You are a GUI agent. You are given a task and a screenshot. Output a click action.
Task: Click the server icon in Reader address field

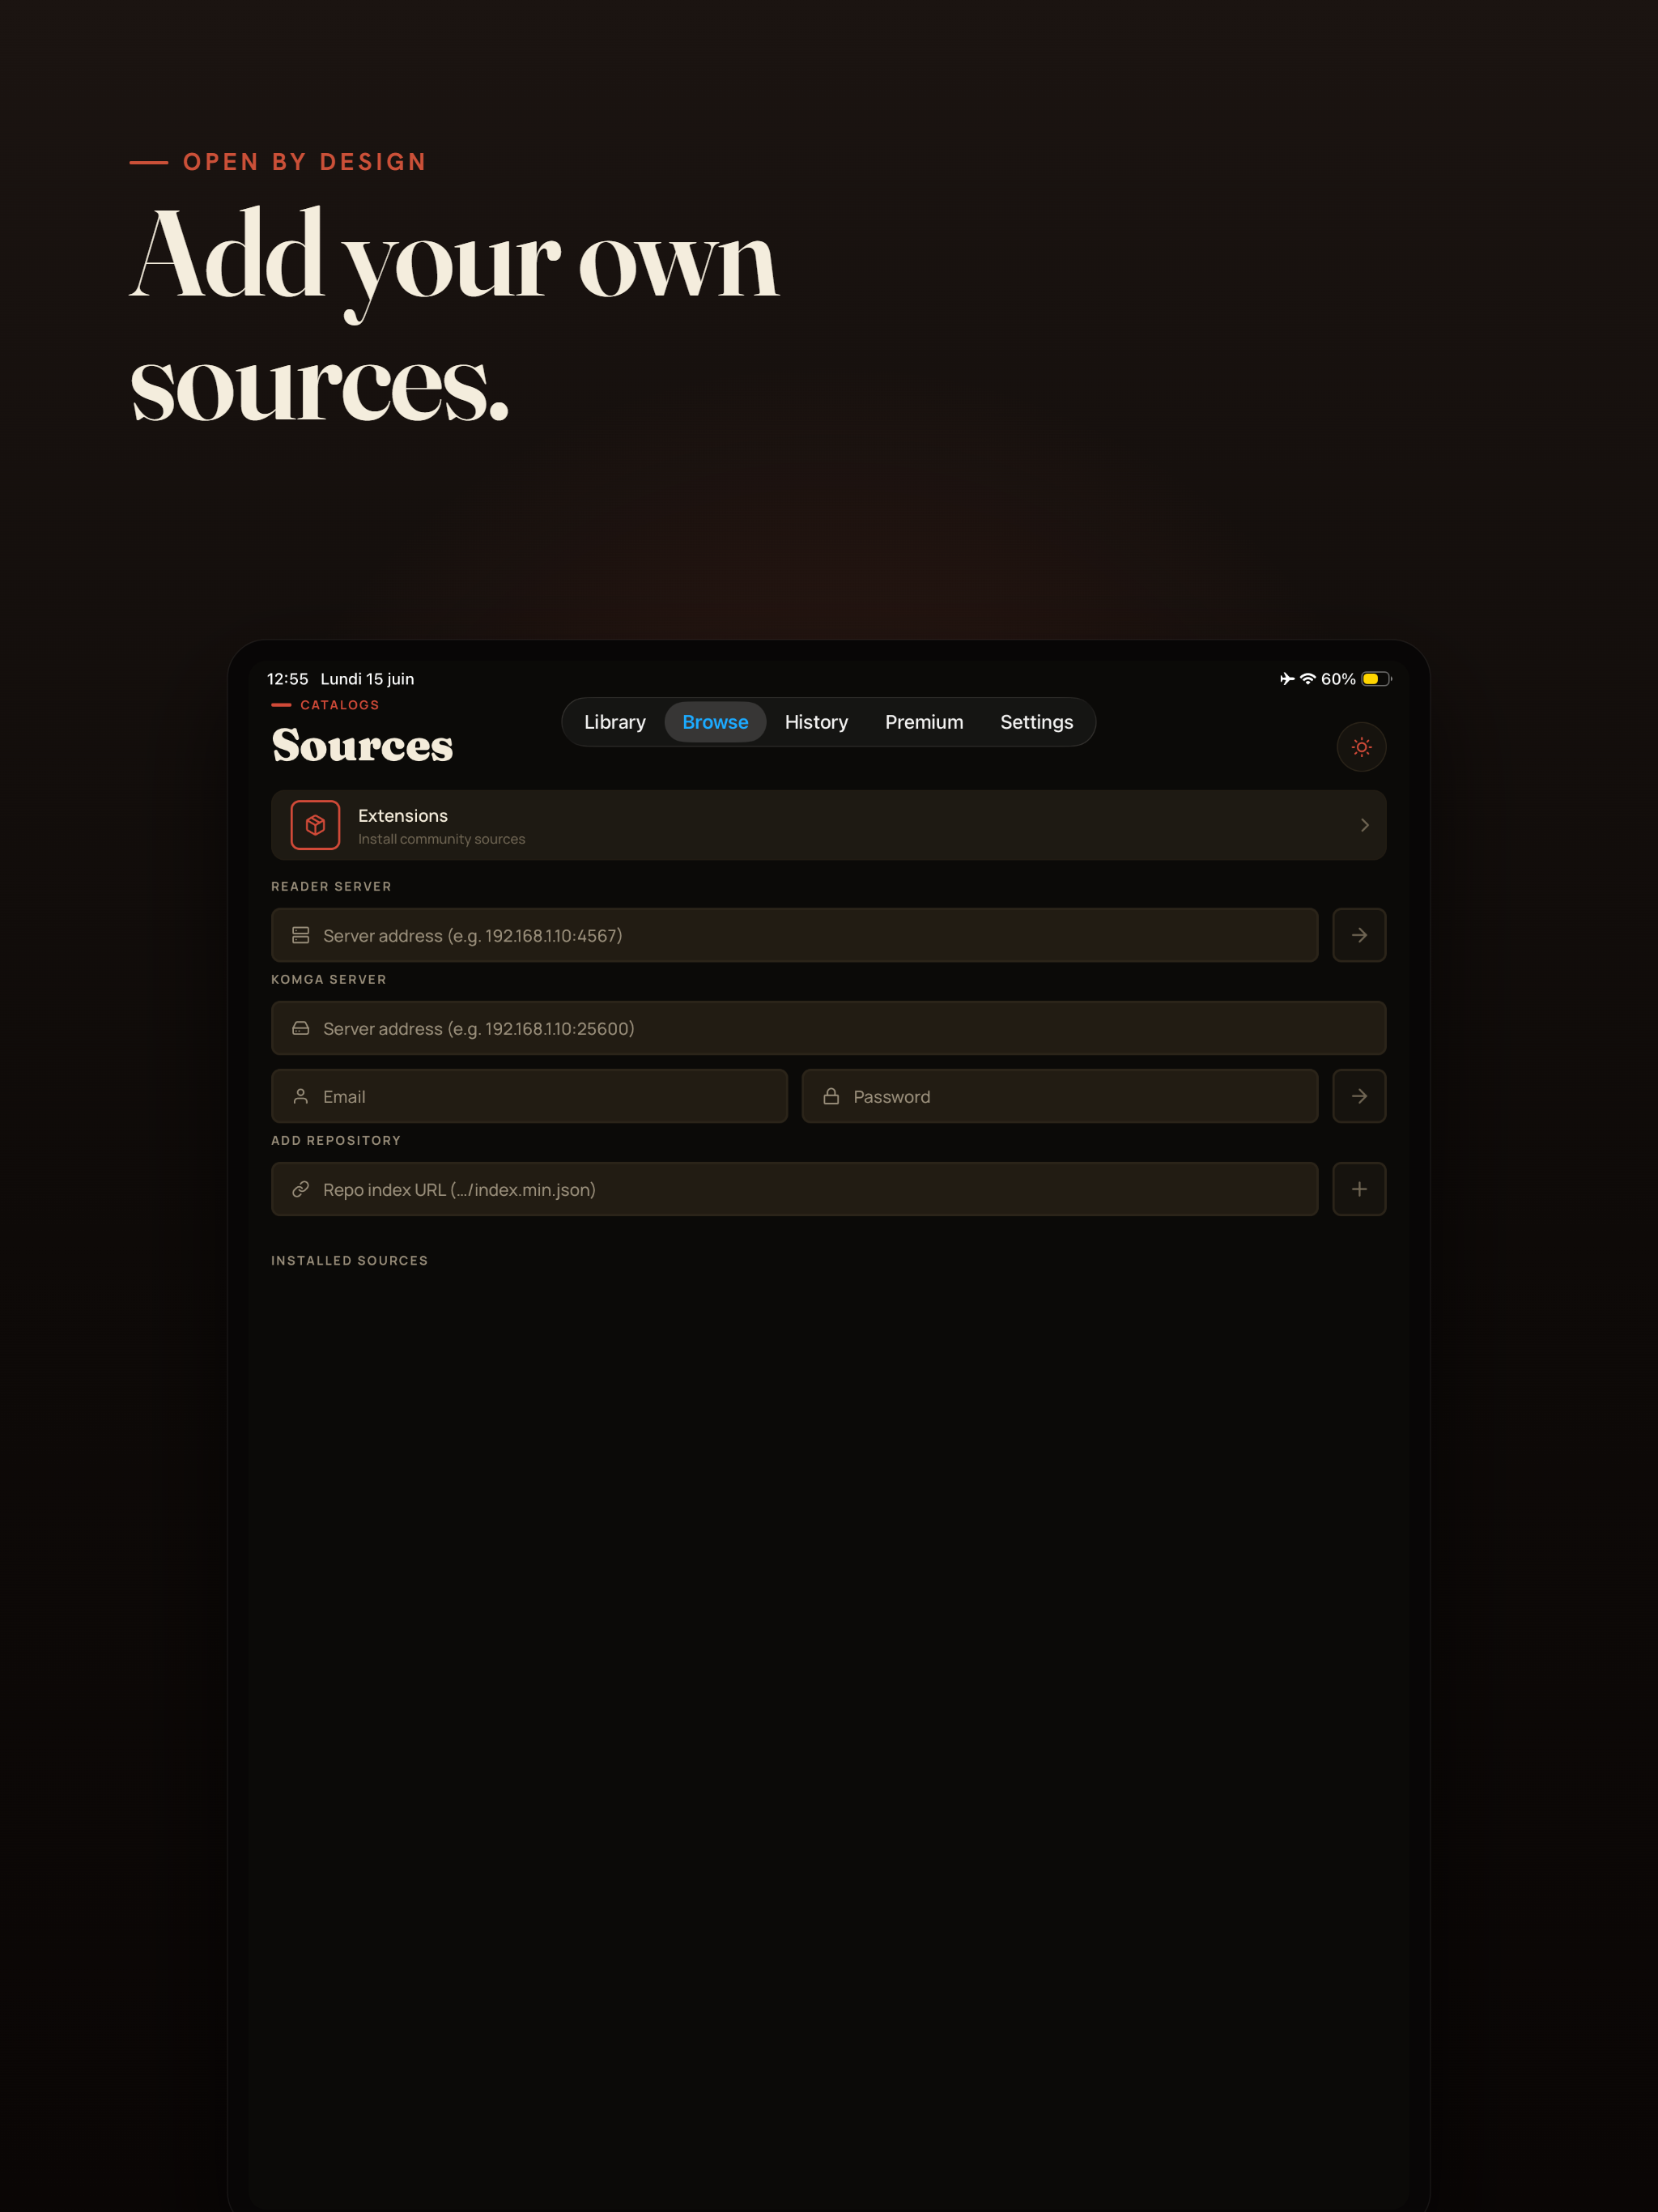(x=300, y=935)
